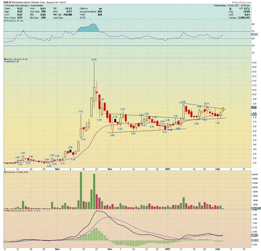
Task: Click the 7.91 price annotation
Action: (x=81, y=112)
